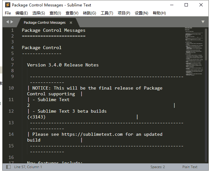Open the File menu
Screen dimensions: 211x173
click(8, 13)
